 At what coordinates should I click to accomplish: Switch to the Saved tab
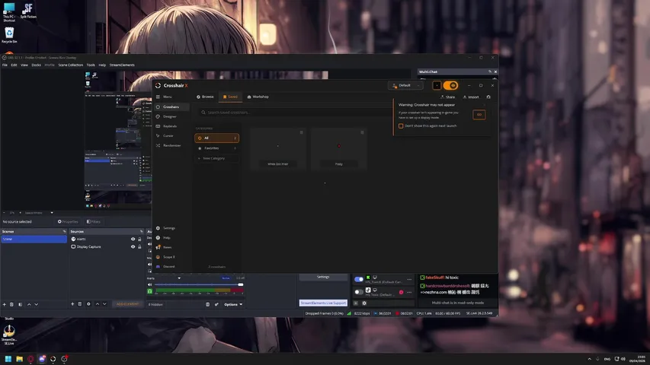click(230, 97)
